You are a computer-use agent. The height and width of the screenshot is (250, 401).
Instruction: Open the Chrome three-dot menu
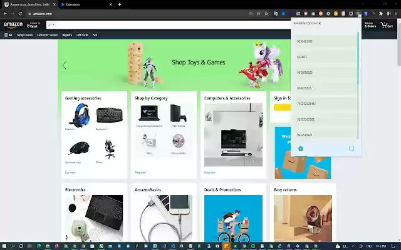click(x=396, y=14)
